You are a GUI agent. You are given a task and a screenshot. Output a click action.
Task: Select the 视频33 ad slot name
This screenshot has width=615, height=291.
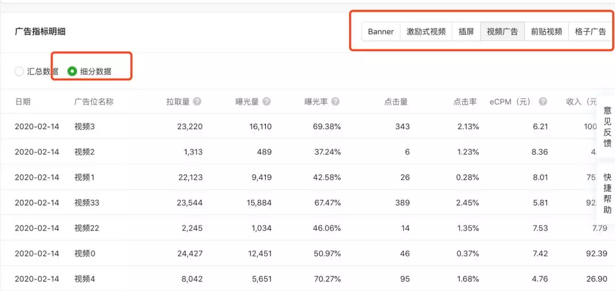click(87, 203)
